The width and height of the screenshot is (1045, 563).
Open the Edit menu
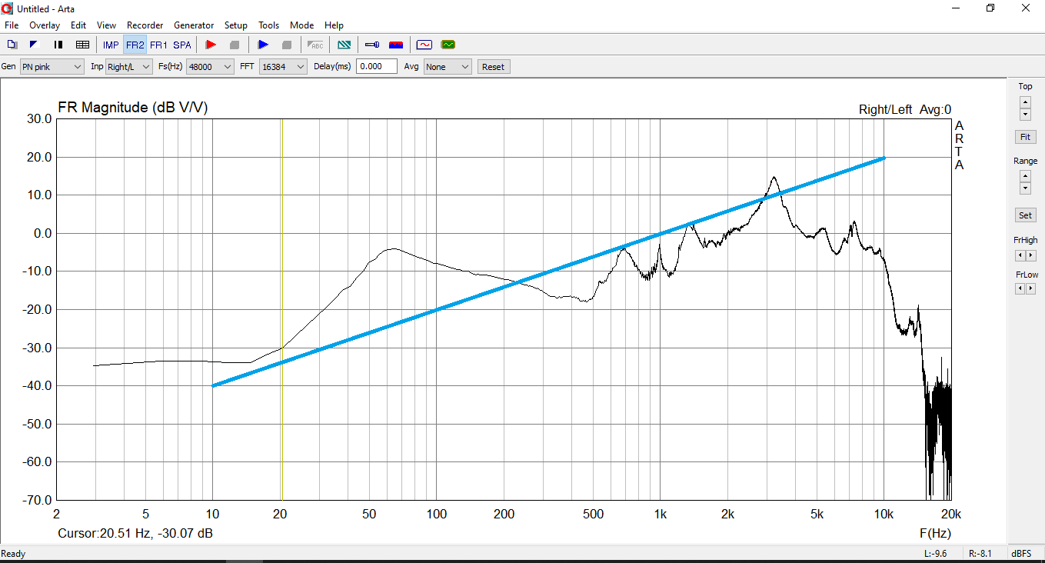pyautogui.click(x=78, y=25)
